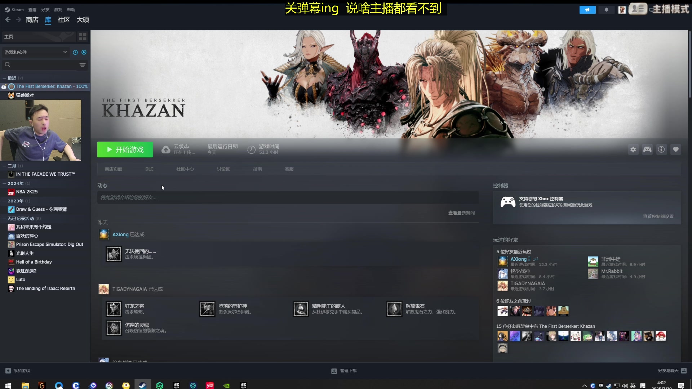The width and height of the screenshot is (692, 389).
Task: Click the play time clock icon
Action: pos(251,149)
